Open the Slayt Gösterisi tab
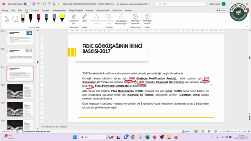The width and height of the screenshot is (251, 141). pos(76,11)
